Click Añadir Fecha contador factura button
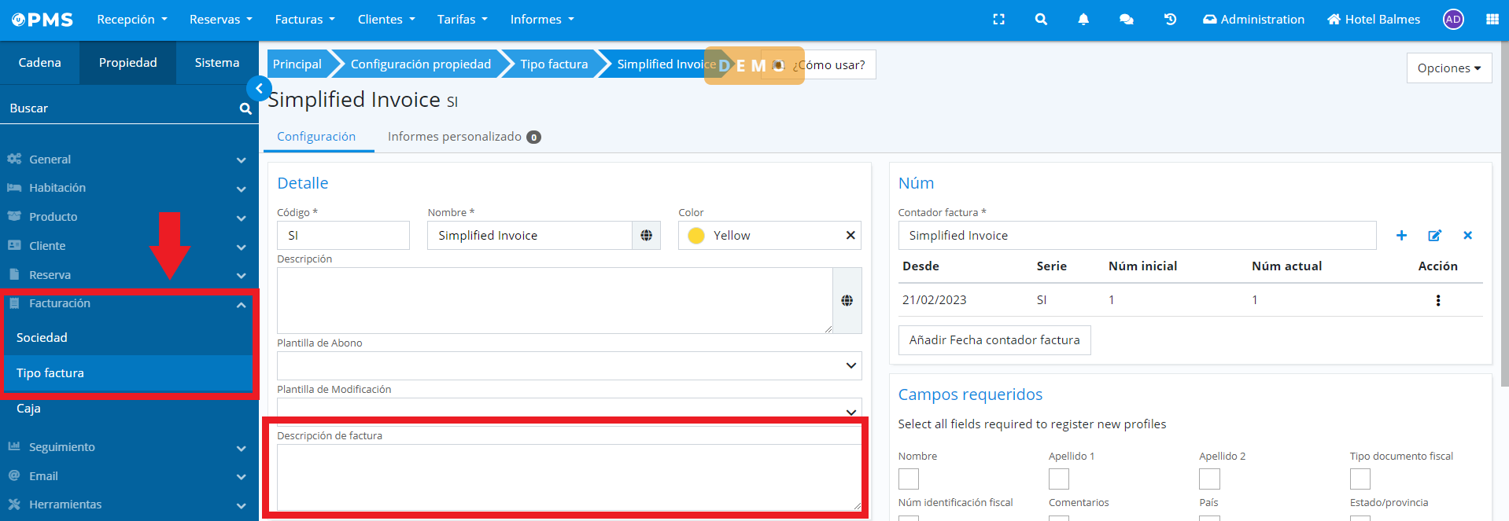This screenshot has height=521, width=1509. (x=994, y=340)
